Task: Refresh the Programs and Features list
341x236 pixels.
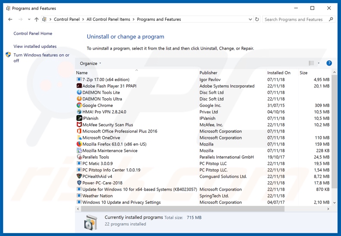Action: [257, 19]
